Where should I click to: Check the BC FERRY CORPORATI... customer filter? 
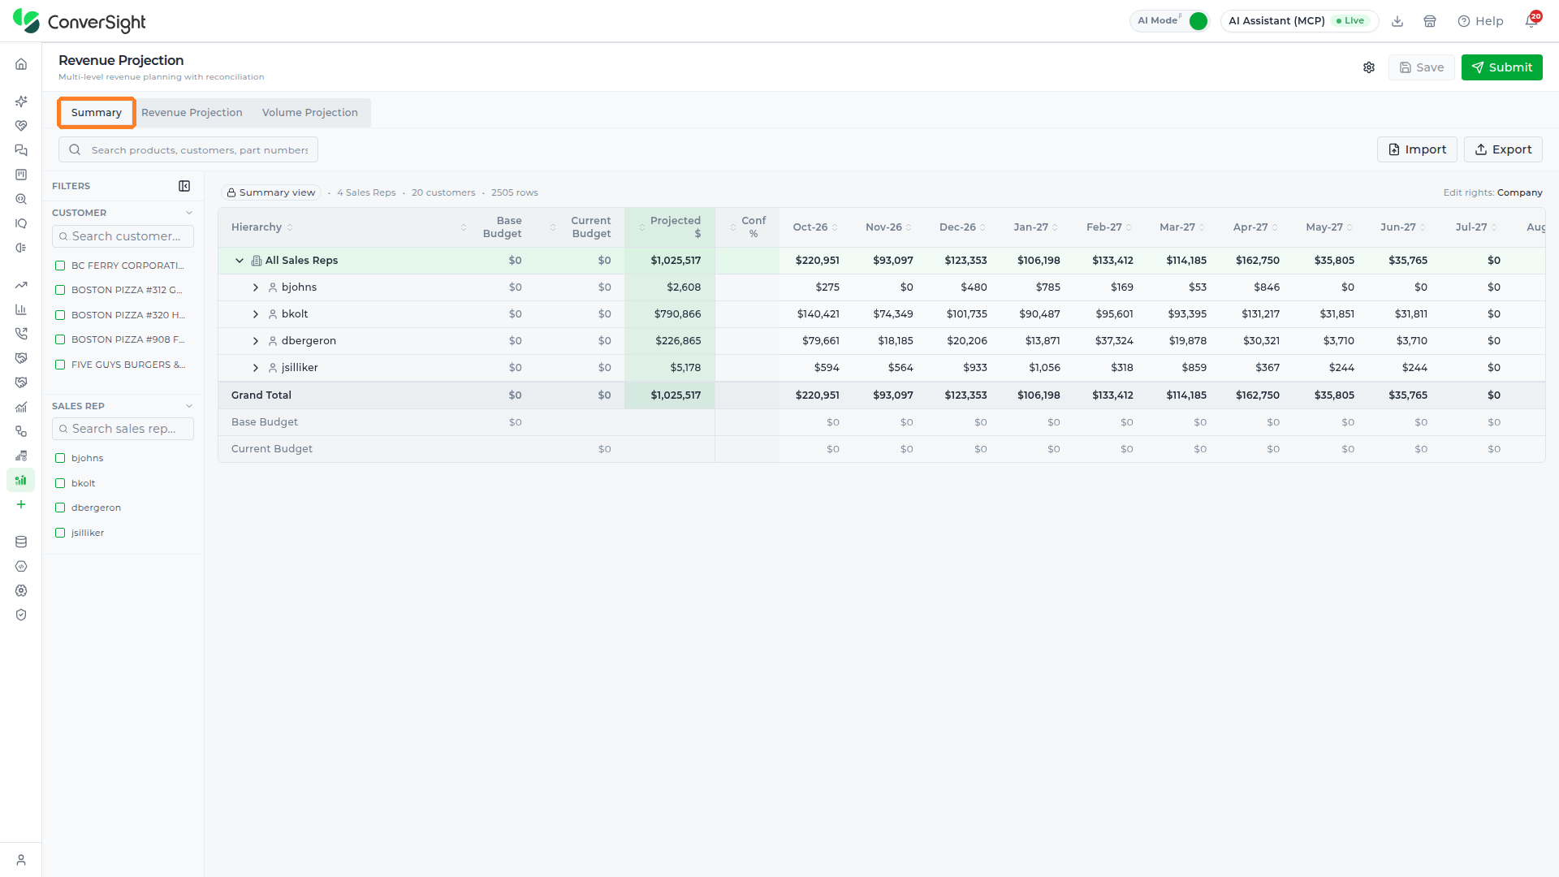pos(60,266)
